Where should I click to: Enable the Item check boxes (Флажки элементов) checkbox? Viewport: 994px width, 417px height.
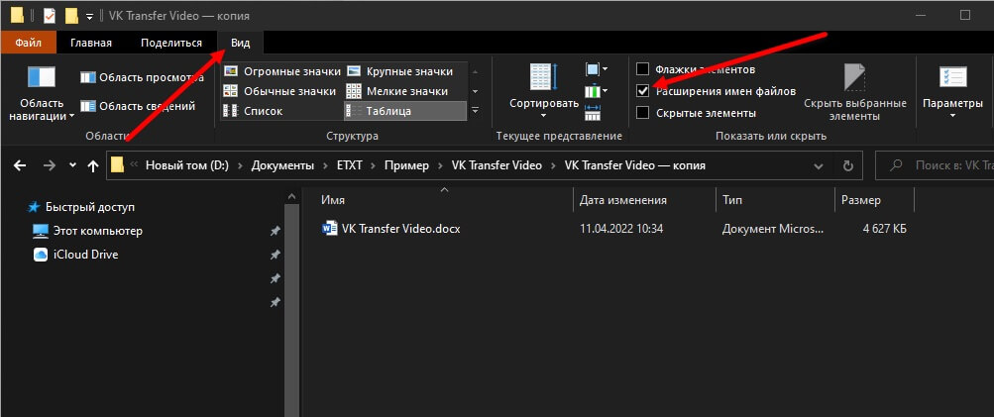tap(643, 69)
